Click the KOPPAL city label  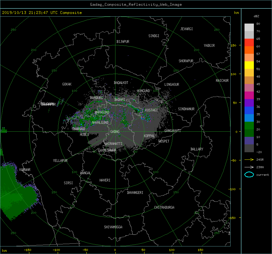coord(149,136)
